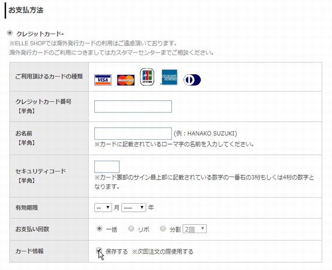Click the ローマ字の名前 instruction note
This screenshot has width=332, height=270.
pyautogui.click(x=174, y=144)
